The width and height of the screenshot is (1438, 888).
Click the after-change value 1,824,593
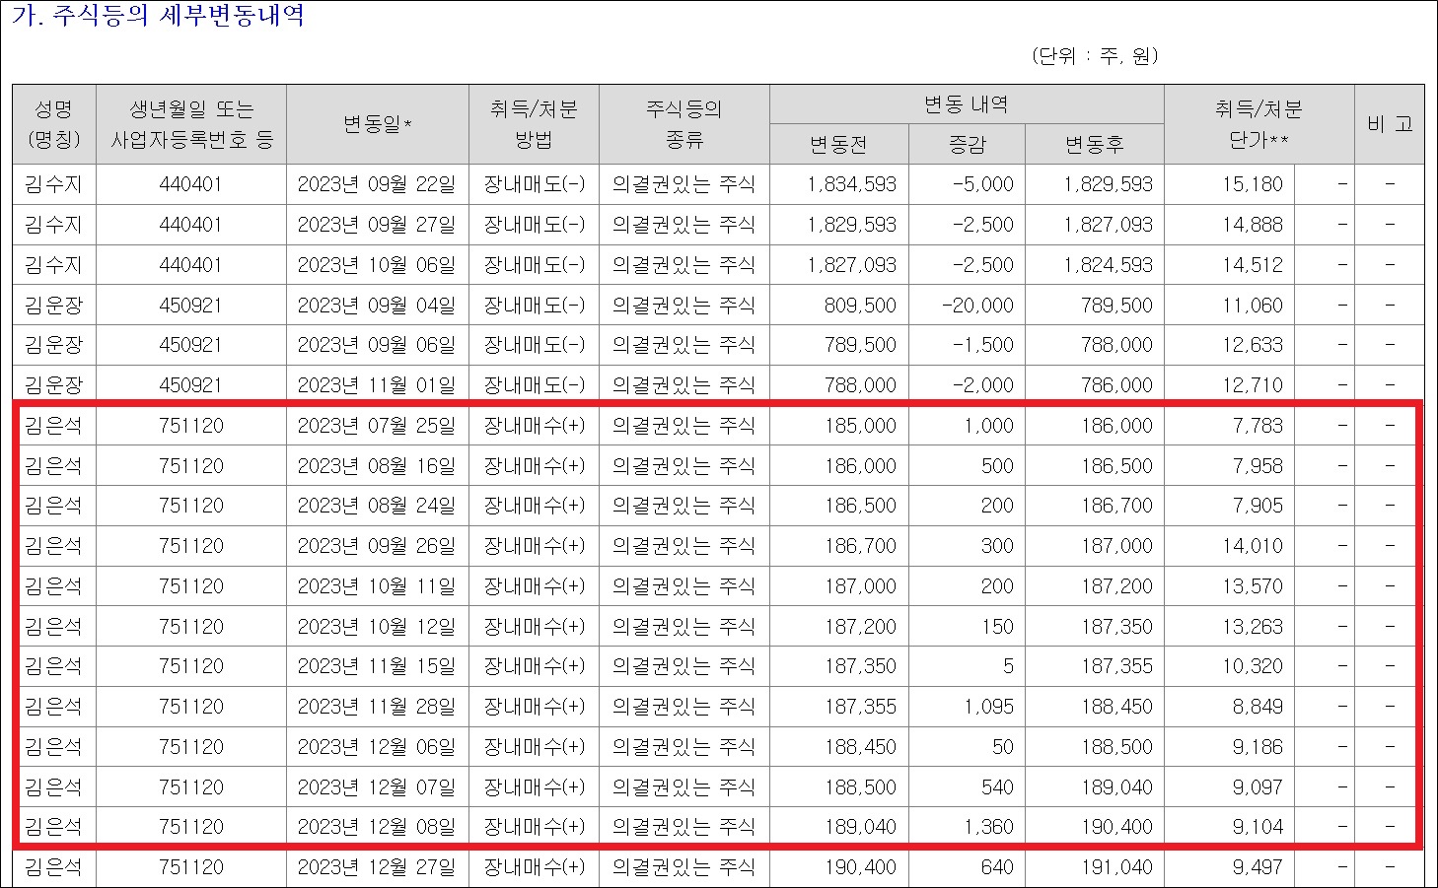coord(1108,265)
